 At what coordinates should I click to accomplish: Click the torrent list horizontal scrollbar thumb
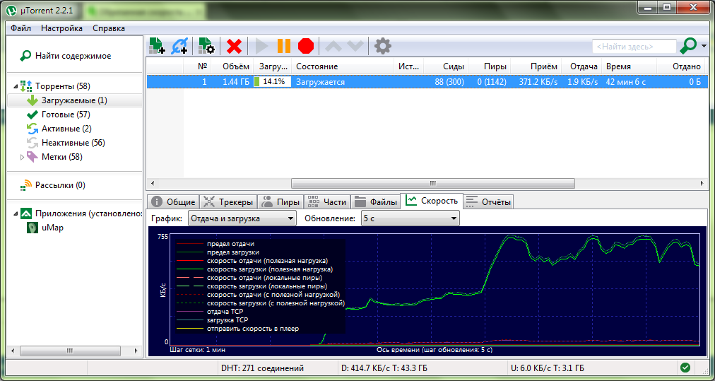pos(432,183)
